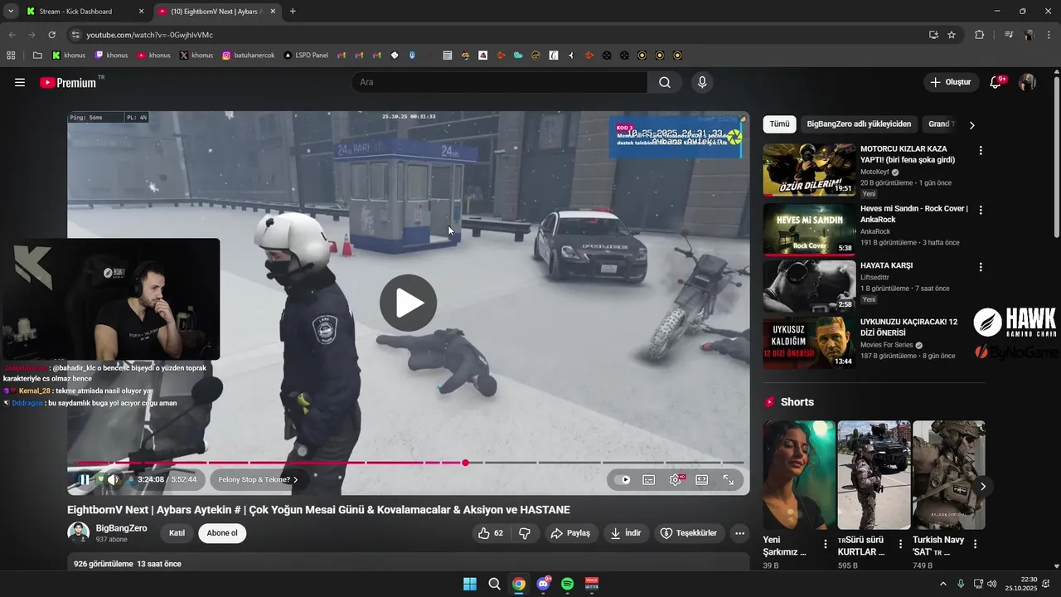Viewport: 1061px width, 597px height.
Task: Toggle theater mode in player
Action: (702, 479)
